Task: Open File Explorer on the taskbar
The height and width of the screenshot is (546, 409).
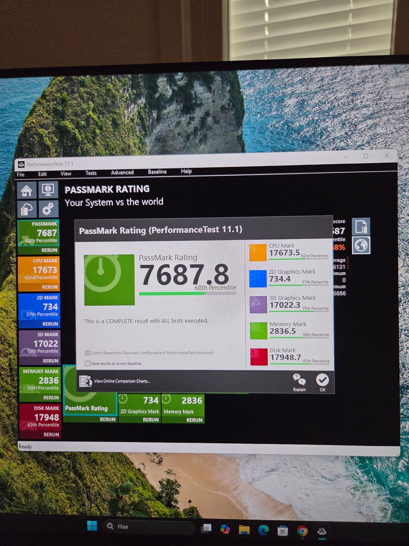Action: click(244, 530)
